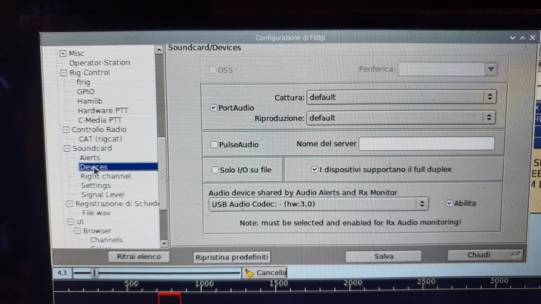Click Ripristina predefiniti to restore defaults
541x304 pixels.
pyautogui.click(x=231, y=257)
